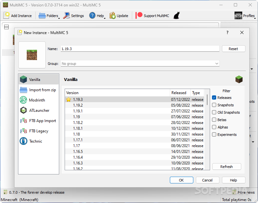This screenshot has height=203, width=258.
Task: Uncheck the Releases filter
Action: point(214,98)
